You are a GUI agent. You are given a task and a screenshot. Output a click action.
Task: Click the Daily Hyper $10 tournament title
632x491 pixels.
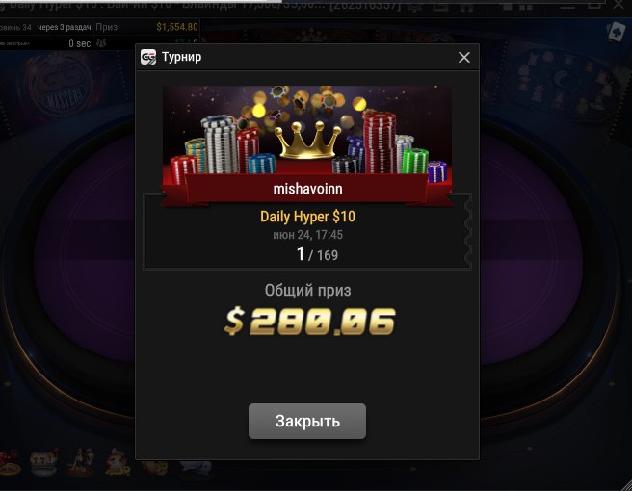307,217
